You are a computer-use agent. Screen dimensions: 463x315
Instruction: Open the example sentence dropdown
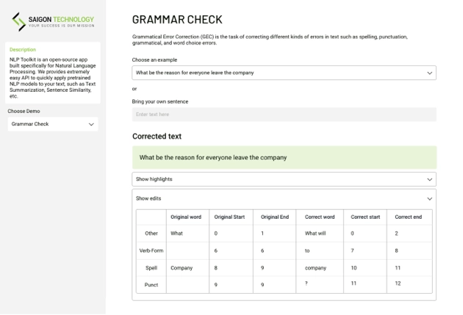[x=283, y=73]
